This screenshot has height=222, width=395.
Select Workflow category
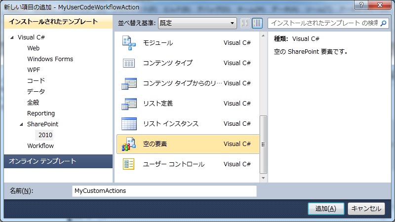click(40, 146)
